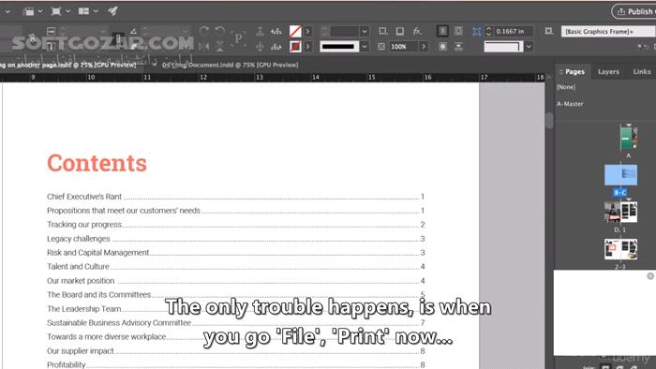Click the flip/rotate P indicator
The image size is (656, 369).
(238, 38)
